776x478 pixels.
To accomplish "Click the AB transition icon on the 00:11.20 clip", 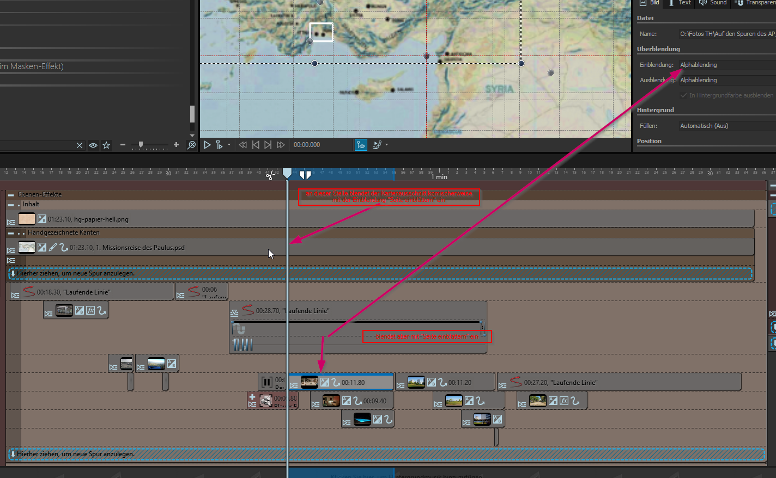I will tap(432, 382).
